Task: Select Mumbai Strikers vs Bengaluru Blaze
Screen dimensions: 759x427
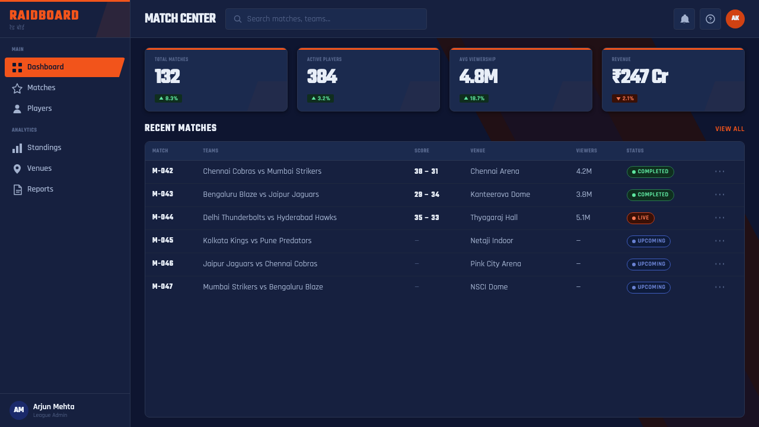Action: (263, 287)
